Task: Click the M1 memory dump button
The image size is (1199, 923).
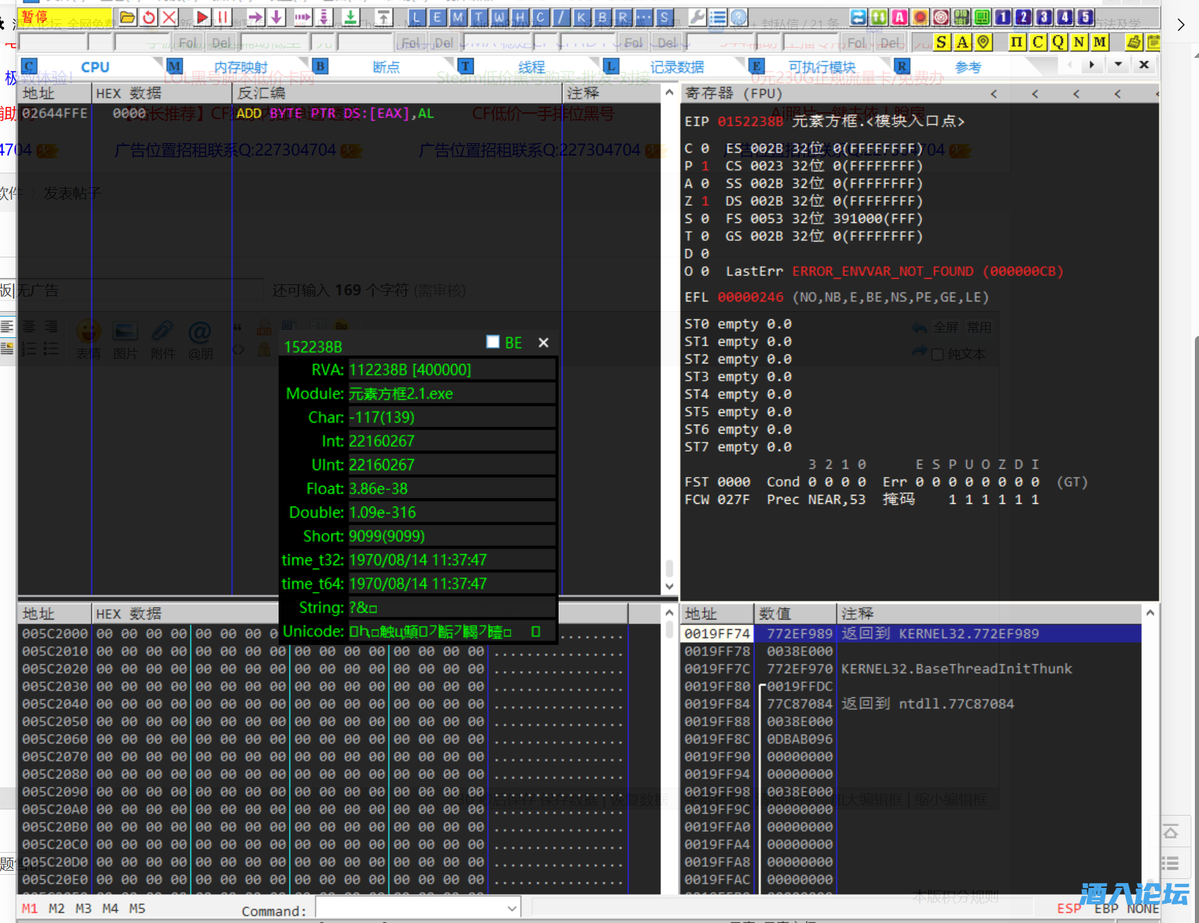Action: pyautogui.click(x=30, y=909)
